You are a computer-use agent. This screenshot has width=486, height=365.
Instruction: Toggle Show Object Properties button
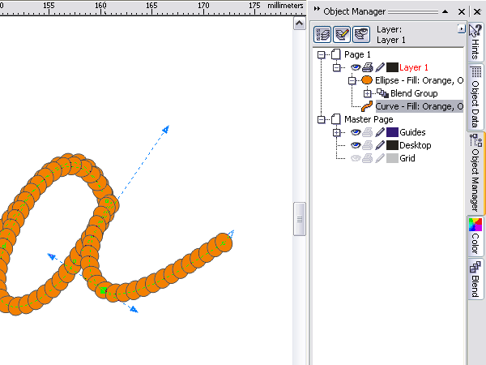[322, 34]
